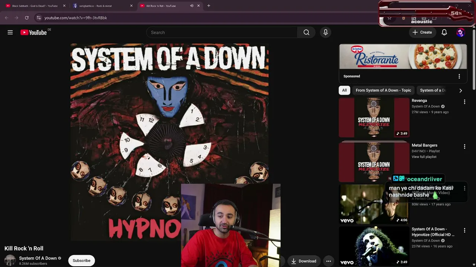Screen dimensions: 476x267
Task: Click the browser address bar URL
Action: pos(75,18)
